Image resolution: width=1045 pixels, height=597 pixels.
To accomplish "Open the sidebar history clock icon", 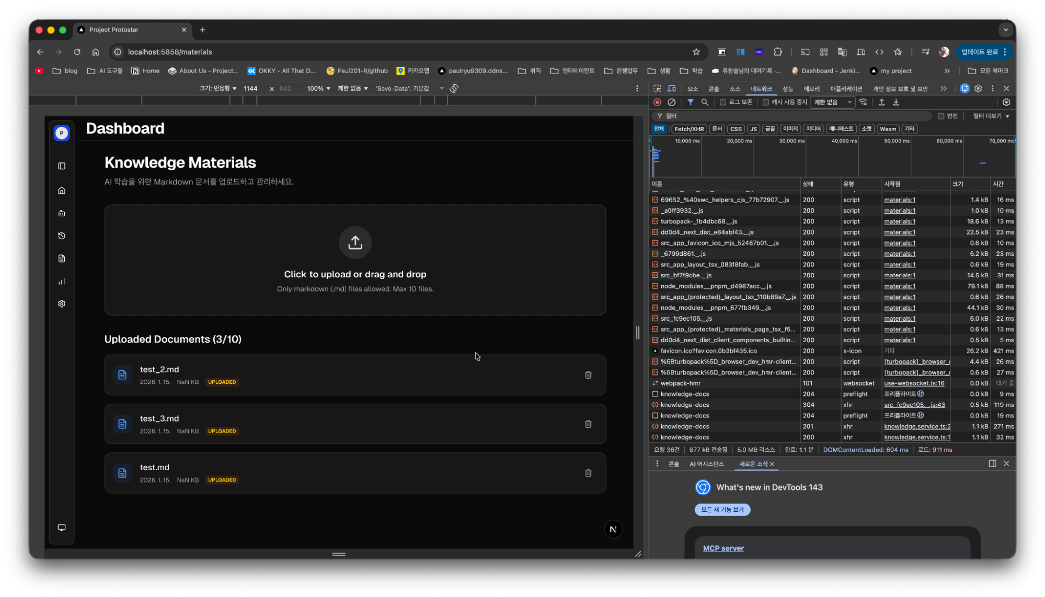I will pos(62,236).
